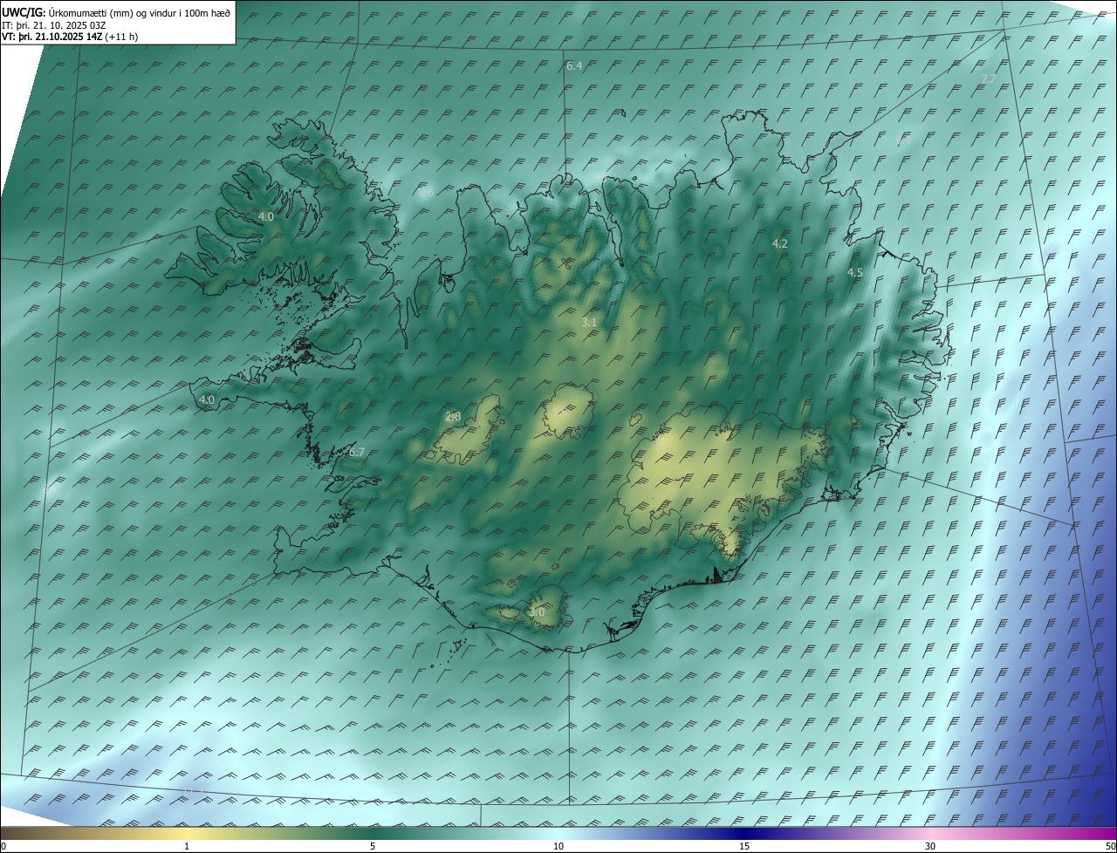
Task: Select the "VT: þri. 21.10.2025 14Z (+11 h)" line
Action: coord(70,37)
